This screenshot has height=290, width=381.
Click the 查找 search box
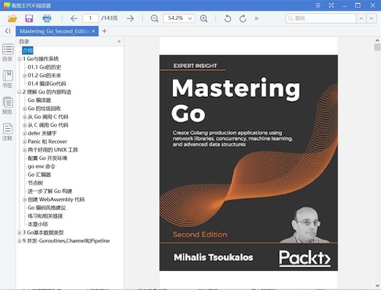pyautogui.click(x=321, y=18)
